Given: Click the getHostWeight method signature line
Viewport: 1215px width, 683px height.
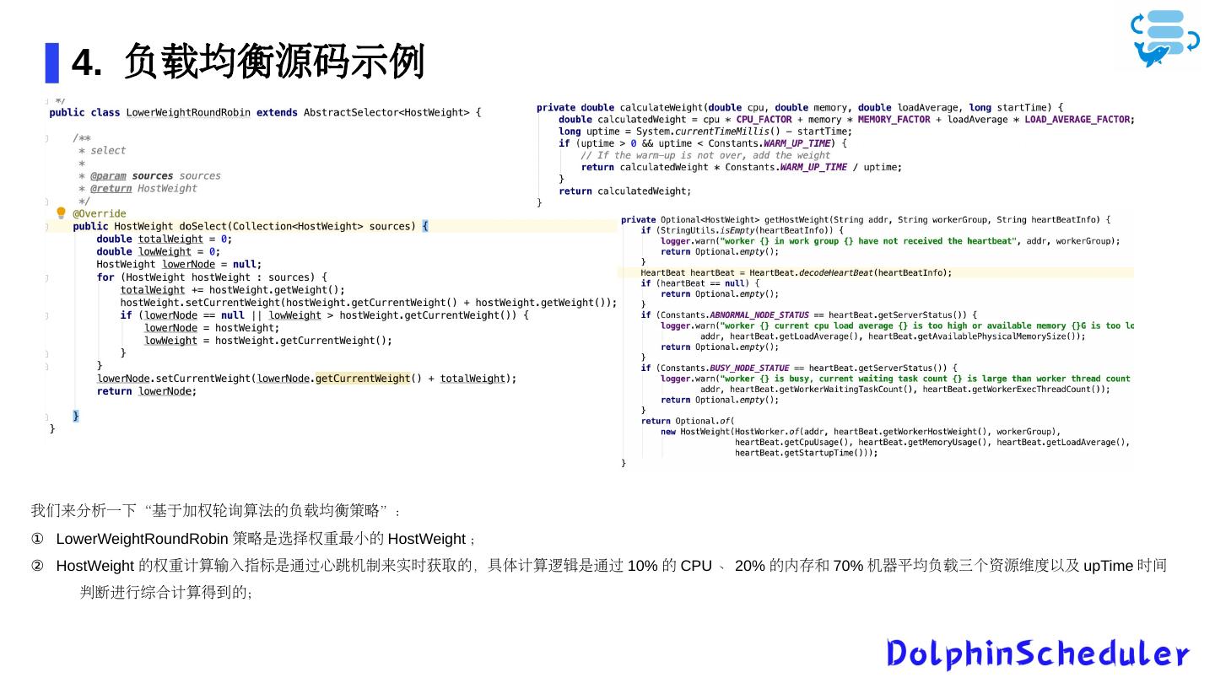Looking at the screenshot, I should [866, 219].
